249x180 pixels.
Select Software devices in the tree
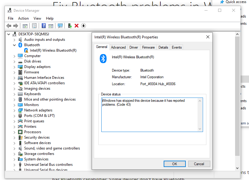pyautogui.click(x=38, y=143)
